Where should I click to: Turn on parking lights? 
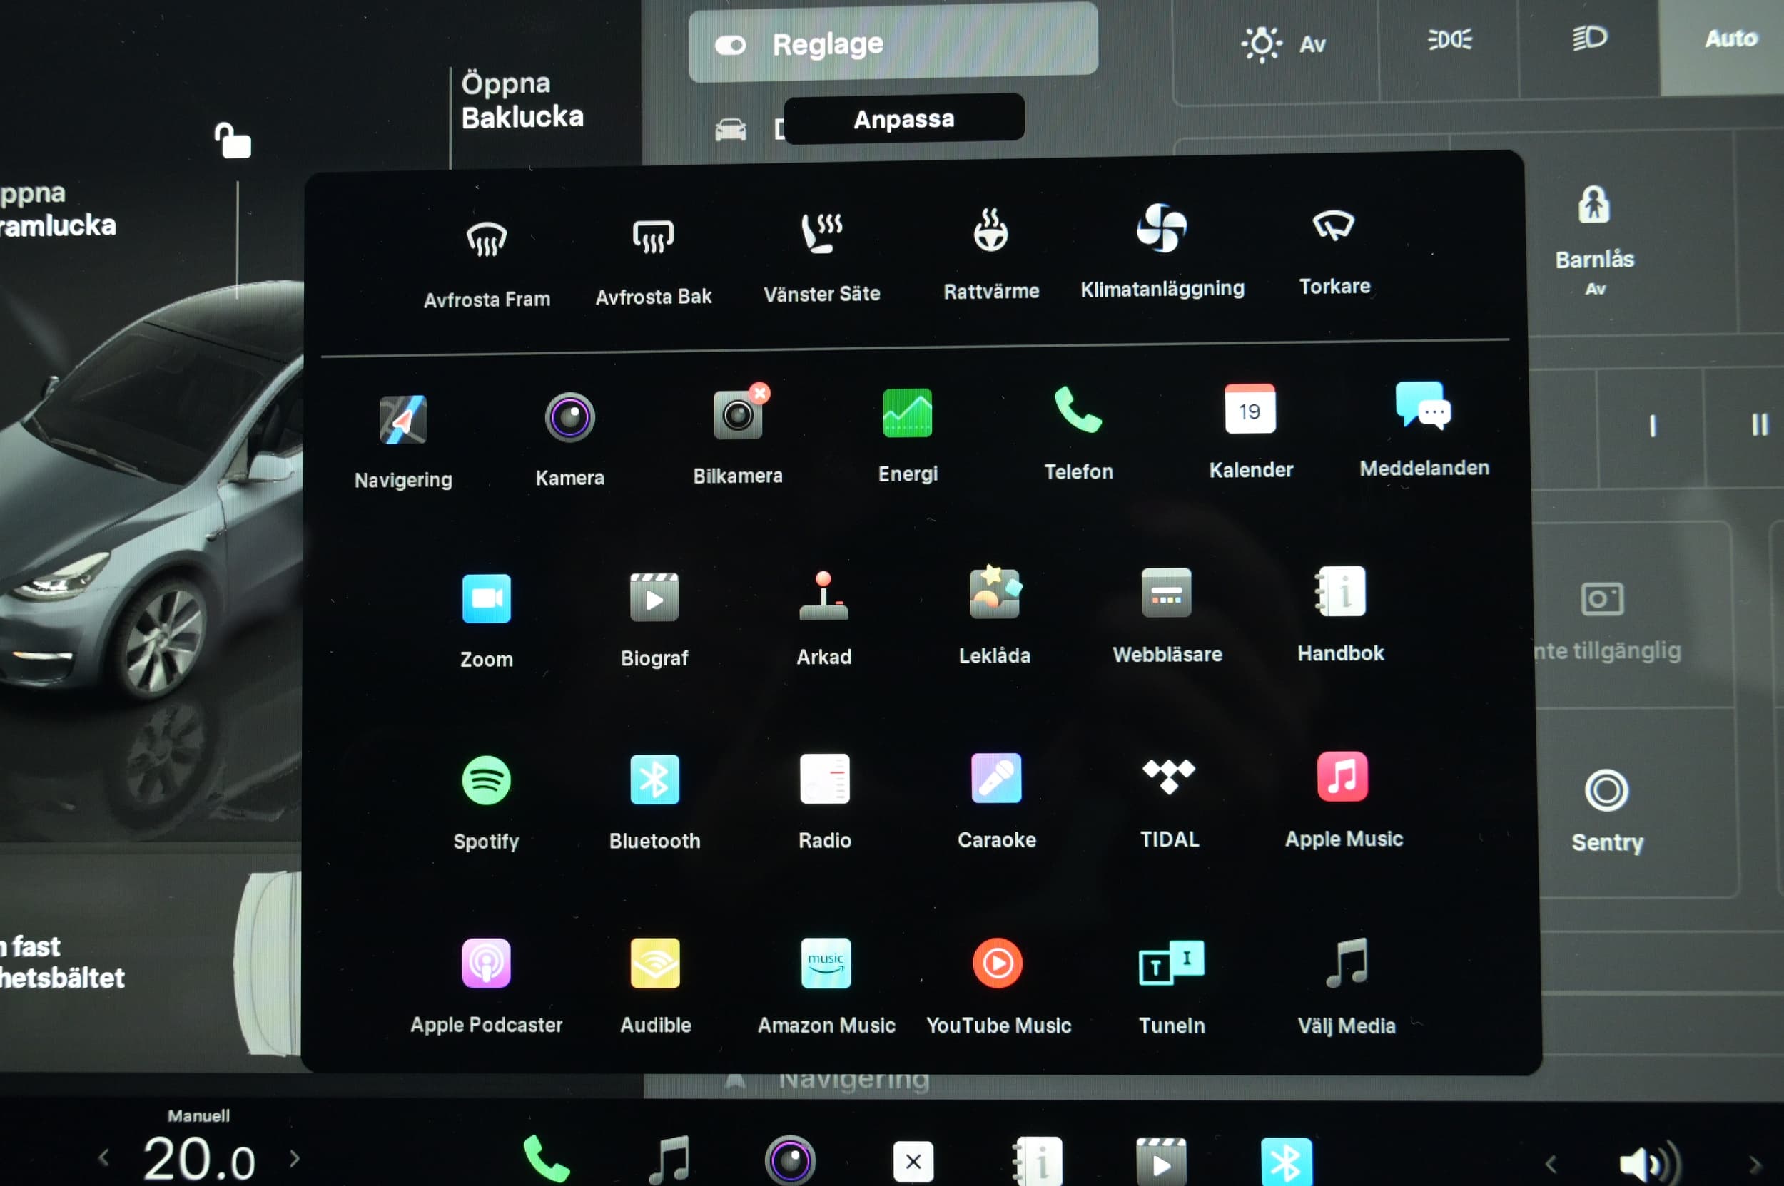[1449, 39]
